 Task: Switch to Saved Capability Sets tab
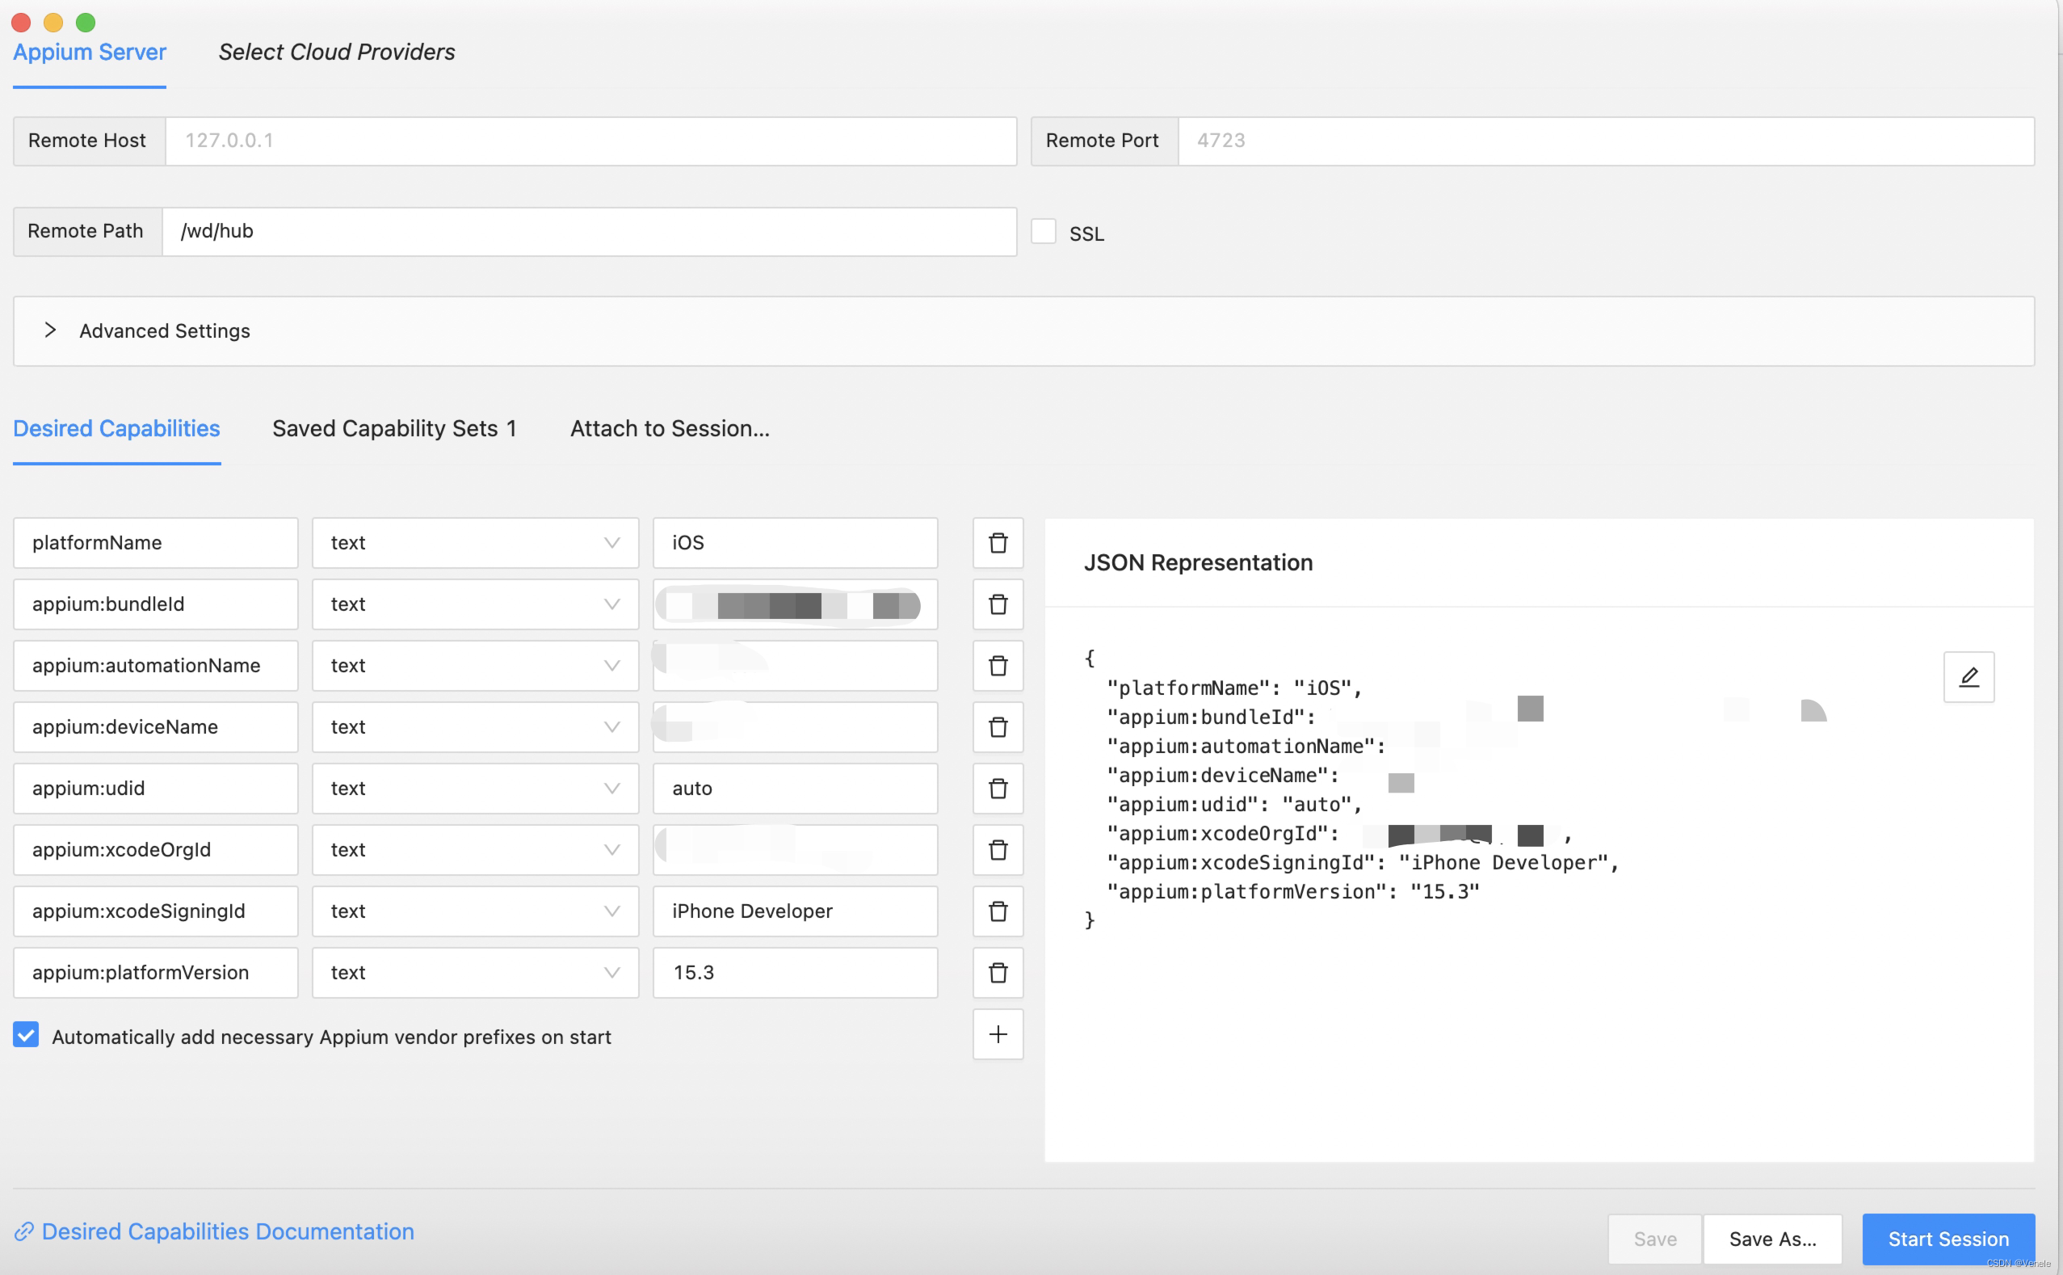pyautogui.click(x=393, y=428)
